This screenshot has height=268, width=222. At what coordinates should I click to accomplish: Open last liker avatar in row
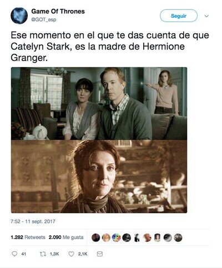(178, 237)
